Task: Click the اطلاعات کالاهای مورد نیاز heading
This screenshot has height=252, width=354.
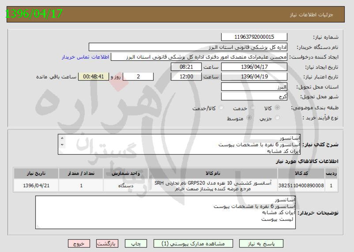Action: pos(307,161)
